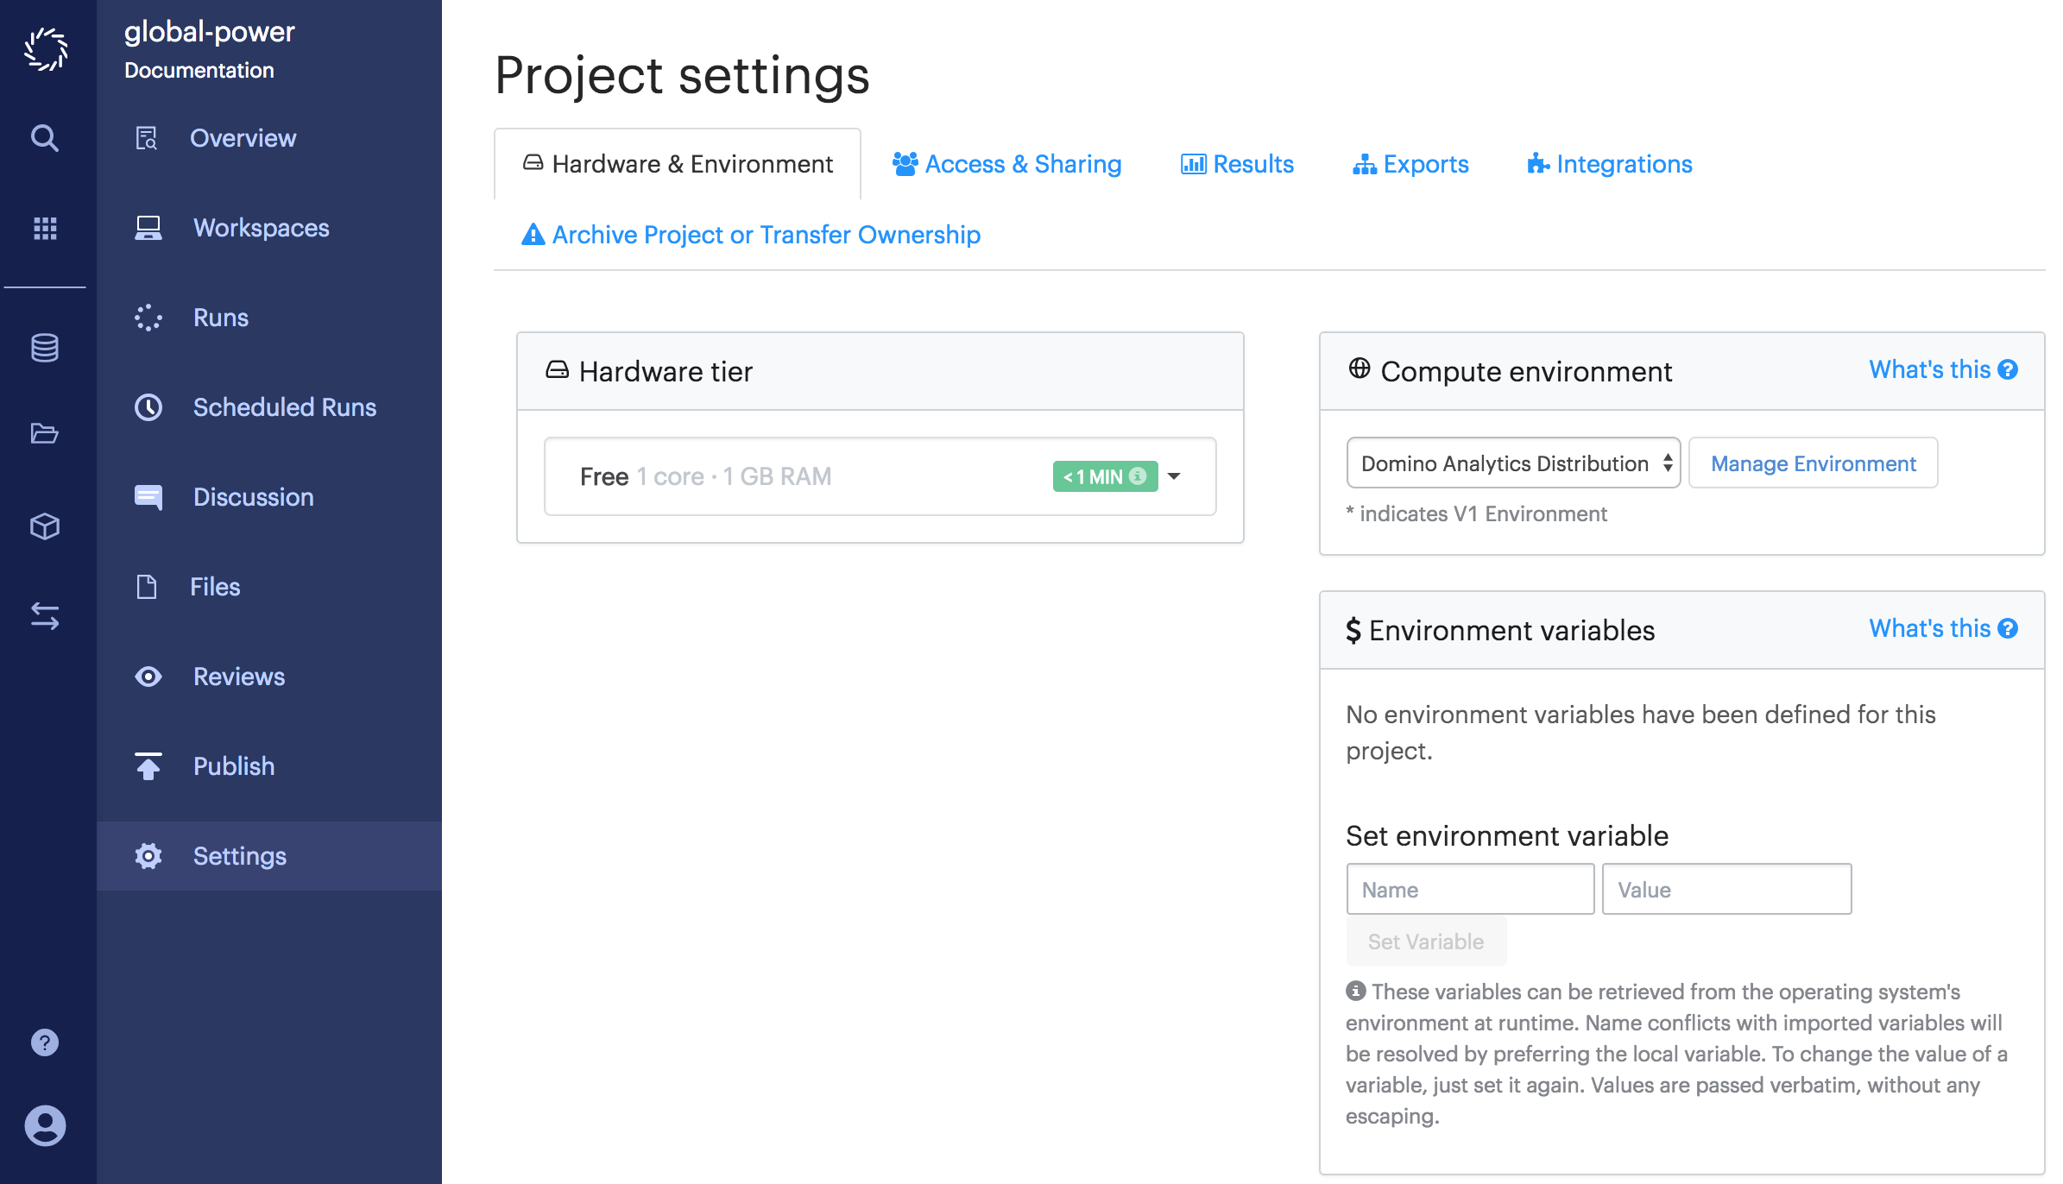This screenshot has height=1184, width=2063.
Task: Click the Workspaces laptop icon
Action: [148, 228]
